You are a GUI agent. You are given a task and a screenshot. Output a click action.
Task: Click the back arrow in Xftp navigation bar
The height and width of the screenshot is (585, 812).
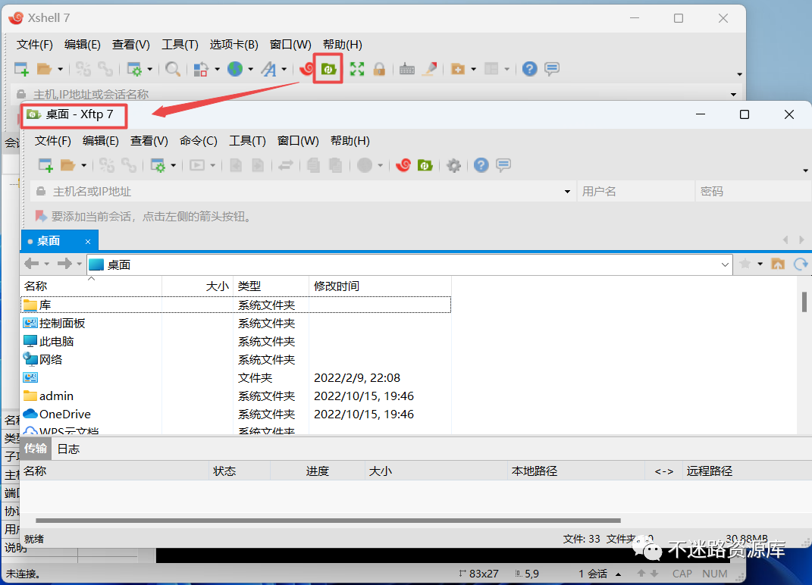(32, 264)
